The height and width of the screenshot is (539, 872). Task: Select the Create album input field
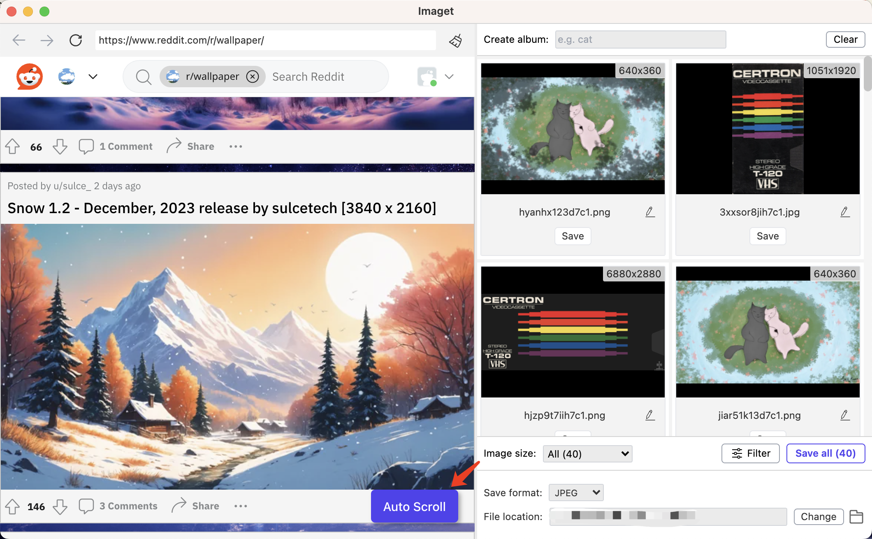[639, 39]
